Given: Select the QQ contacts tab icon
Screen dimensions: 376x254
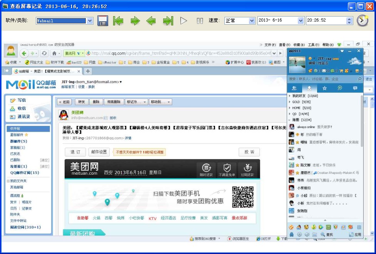Looking at the screenshot, I should [x=309, y=88].
